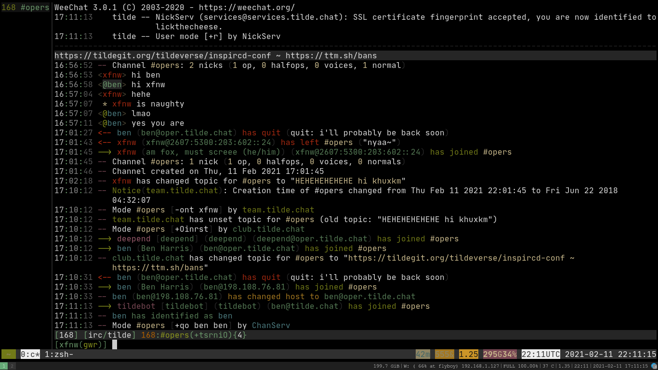The width and height of the screenshot is (658, 370).
Task: Click the wifi 66% at flyboy indicator
Action: [x=431, y=366]
